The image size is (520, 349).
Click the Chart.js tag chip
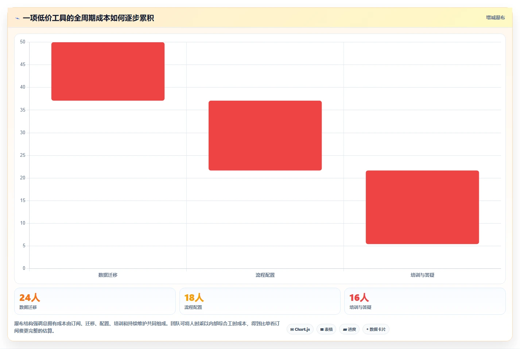click(300, 329)
